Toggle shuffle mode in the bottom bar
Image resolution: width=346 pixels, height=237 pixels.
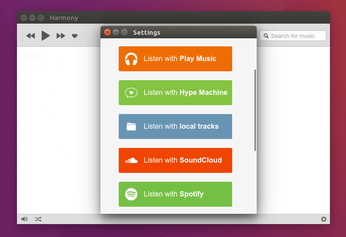[x=38, y=219]
